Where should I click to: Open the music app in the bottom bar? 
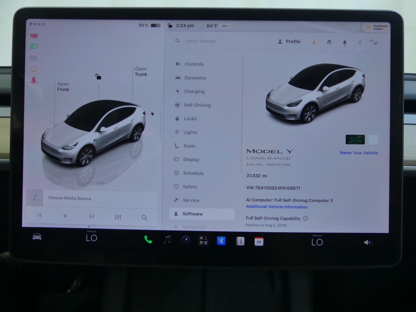pos(167,240)
